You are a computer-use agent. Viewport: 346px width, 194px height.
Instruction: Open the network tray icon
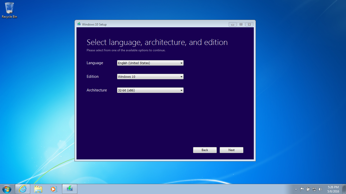[x=314, y=189]
